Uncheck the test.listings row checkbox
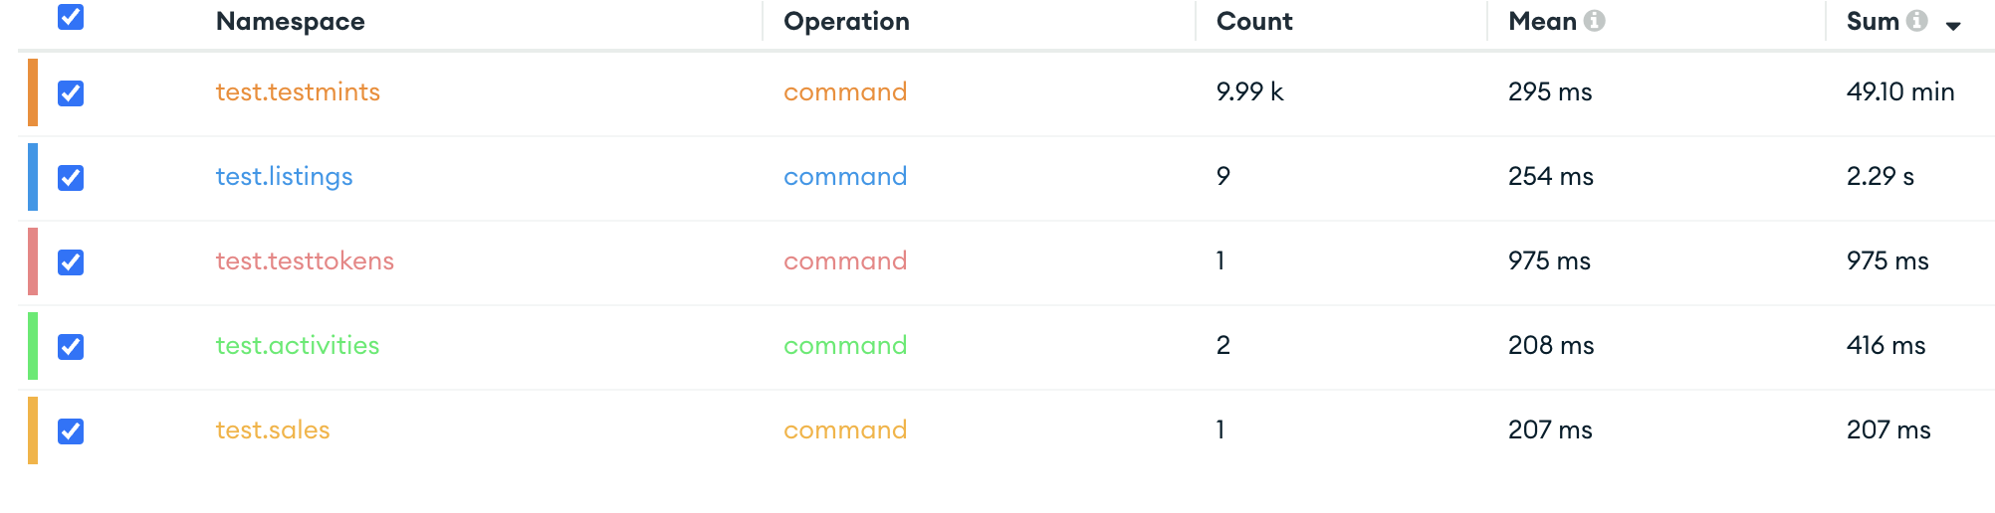 click(x=71, y=178)
